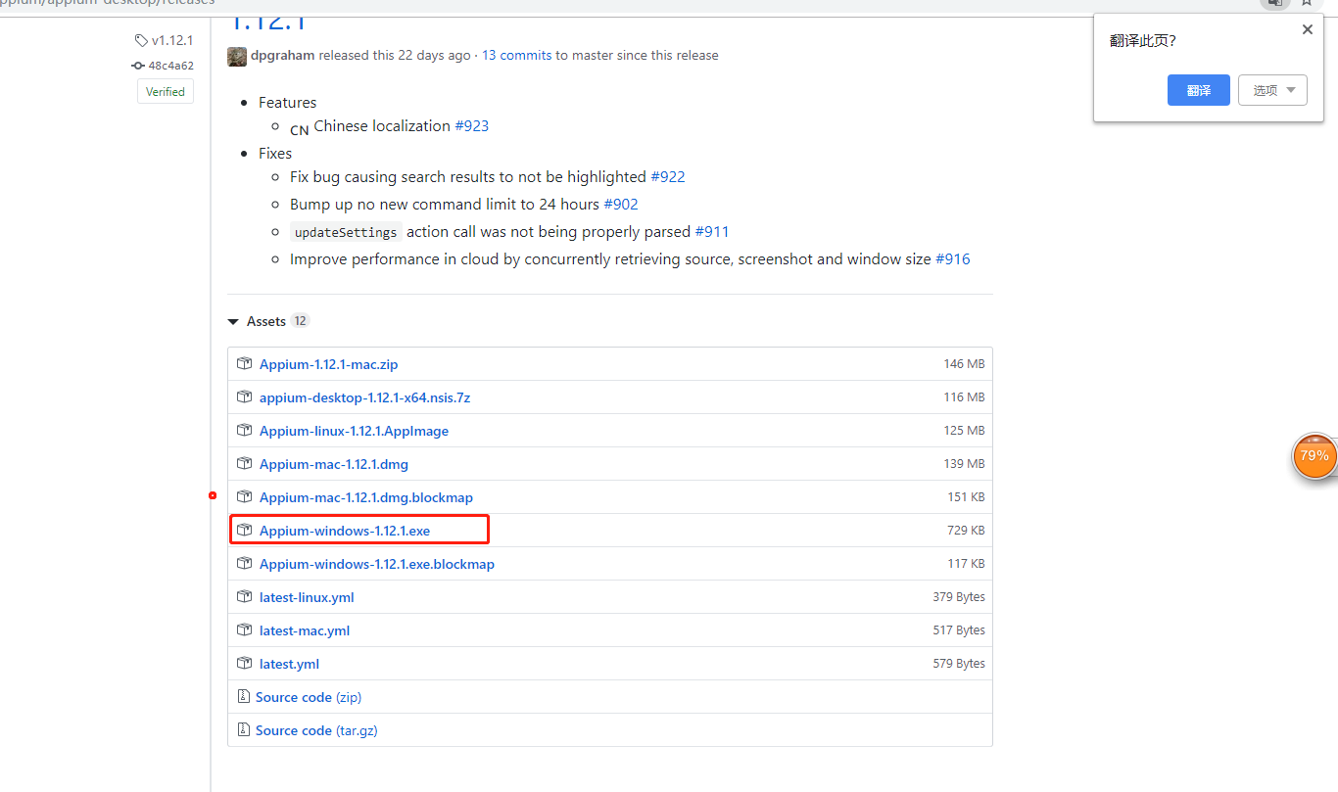Download Appium-mac-1.12.1.dmg.blockmap file

(x=366, y=497)
